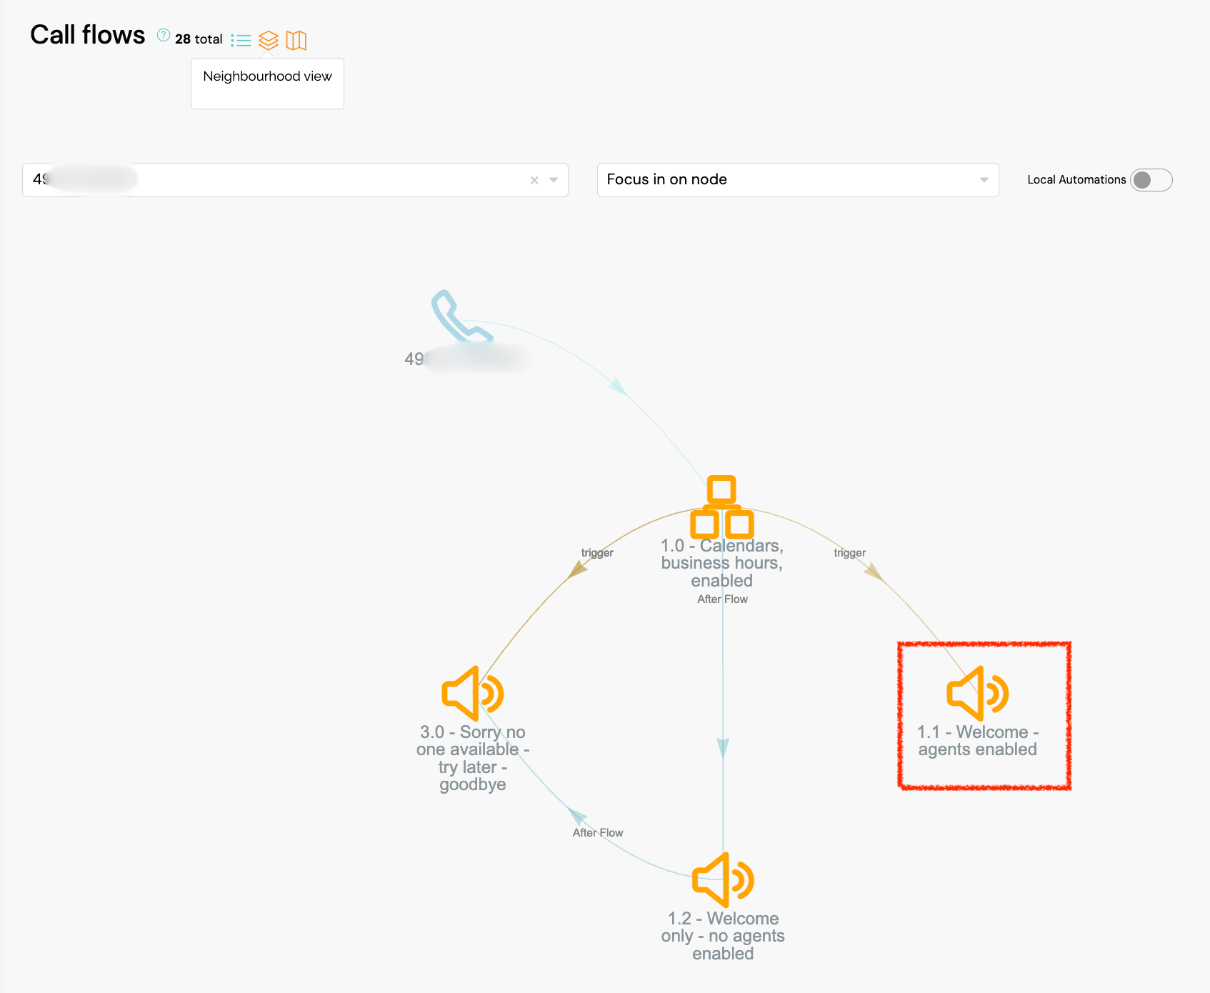Click the Neighbourhood view tooltip label

267,76
